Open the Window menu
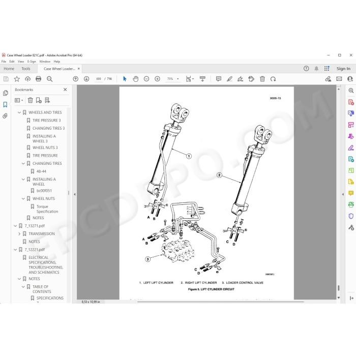The width and height of the screenshot is (356, 356). [45, 62]
